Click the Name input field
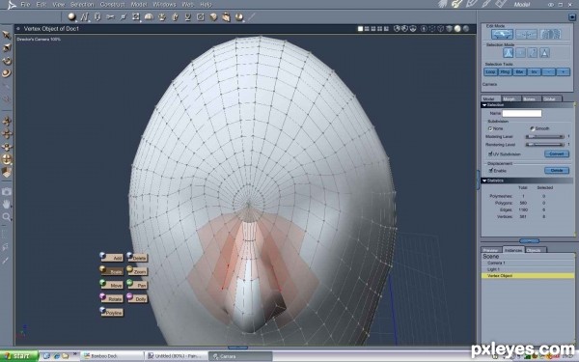 click(522, 113)
